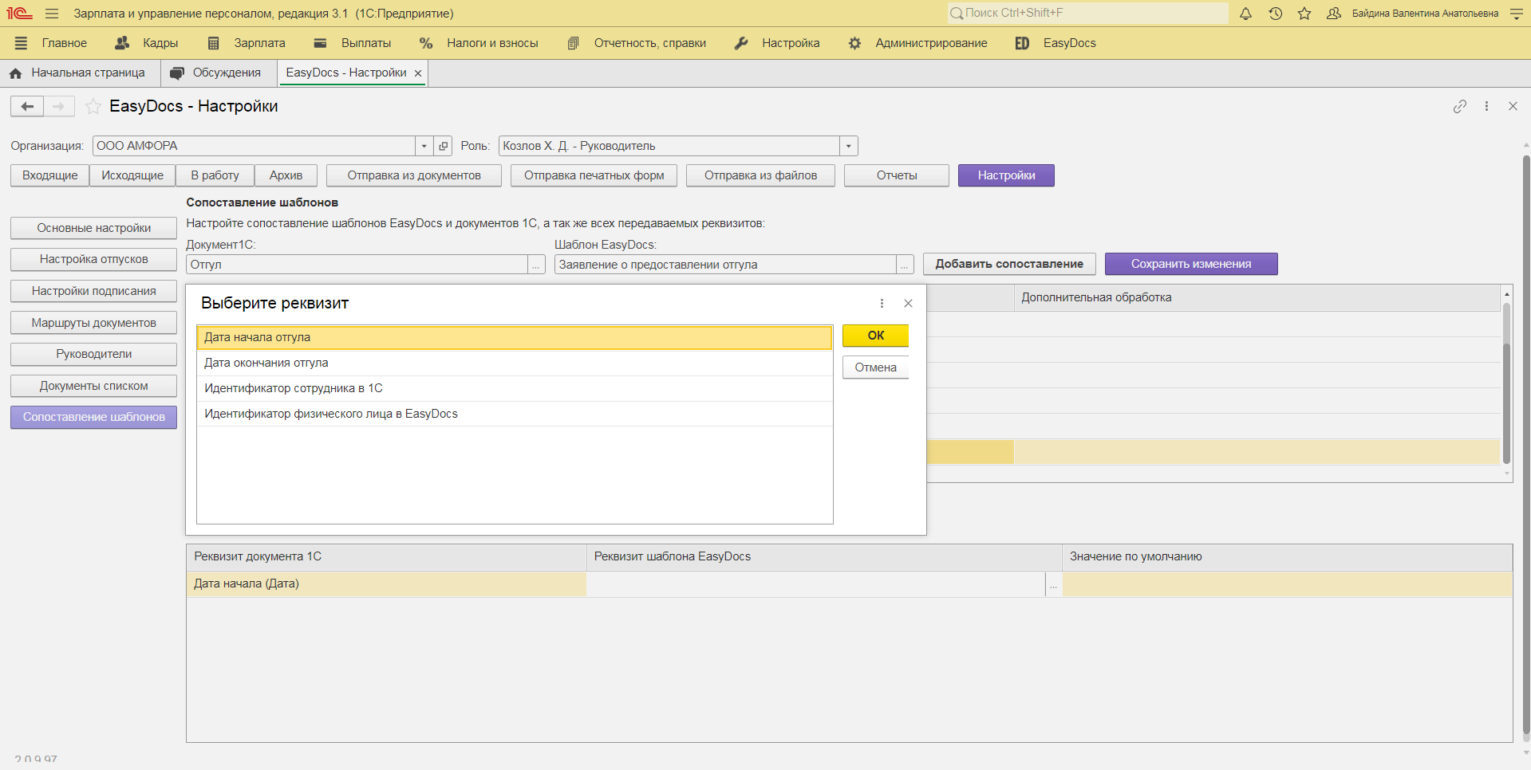This screenshot has width=1531, height=770.
Task: Switch to the Обсуждения tab
Action: pos(218,73)
